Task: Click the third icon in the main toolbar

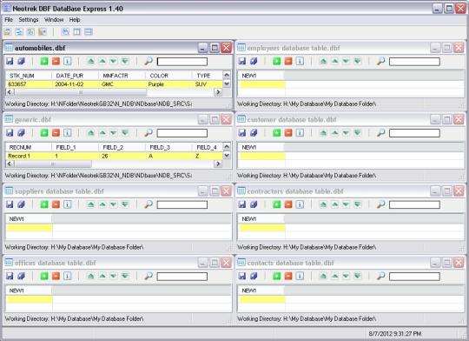Action: [30, 31]
